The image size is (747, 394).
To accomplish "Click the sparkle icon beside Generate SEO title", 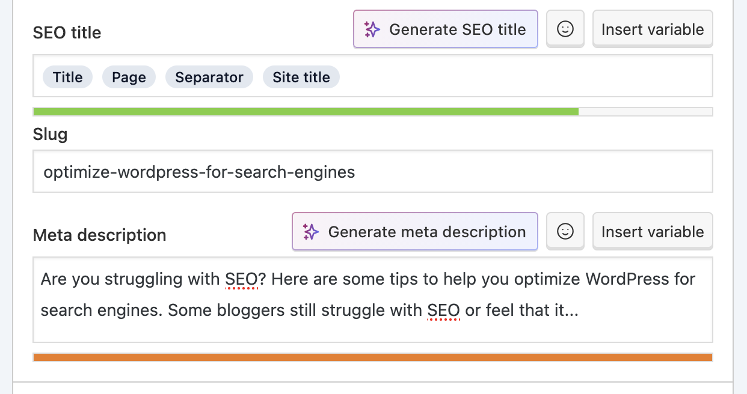I will (x=372, y=29).
